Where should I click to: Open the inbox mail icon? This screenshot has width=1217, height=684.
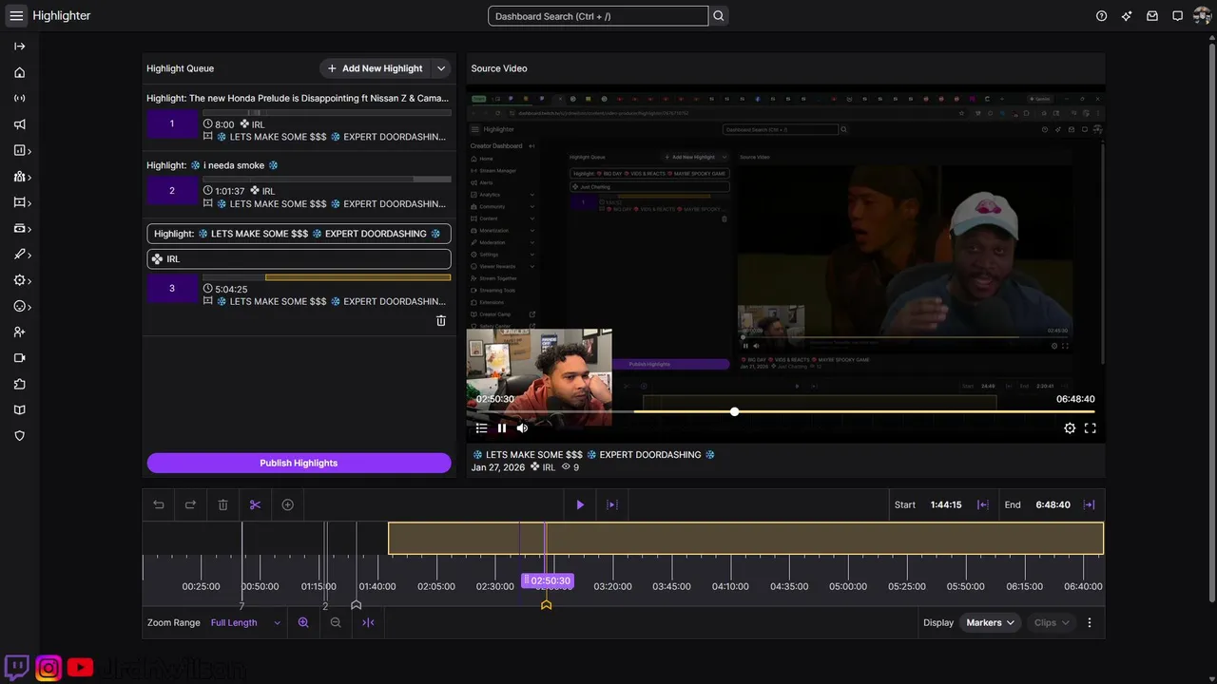click(x=1152, y=16)
